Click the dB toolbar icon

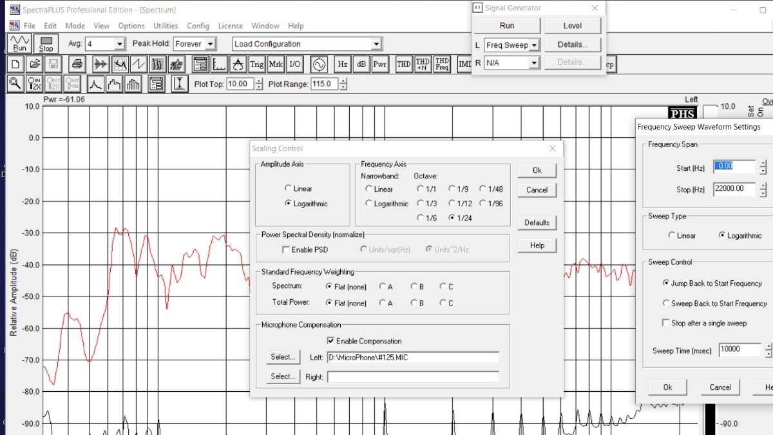361,64
